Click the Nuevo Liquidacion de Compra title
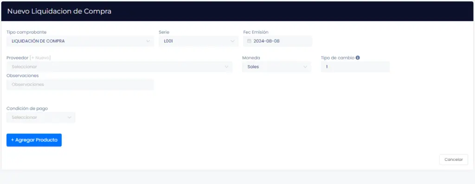The width and height of the screenshot is (475, 184). [59, 11]
